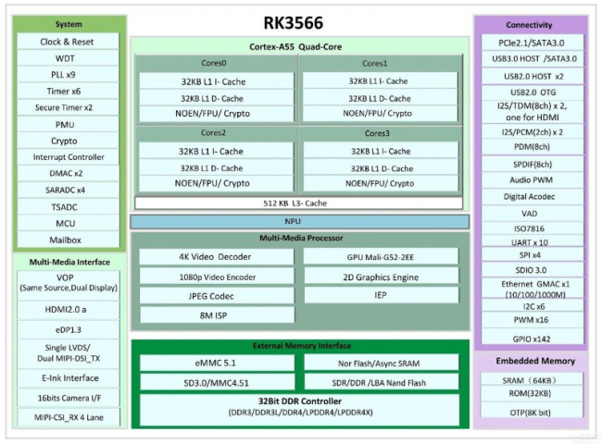Select the MIPI-CSI_RX 4 Lane block
This screenshot has height=444, width=602.
tap(69, 417)
